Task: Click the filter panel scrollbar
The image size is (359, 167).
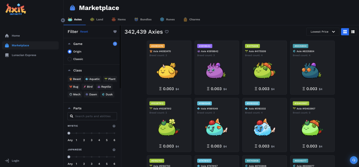Action: (x=120, y=57)
